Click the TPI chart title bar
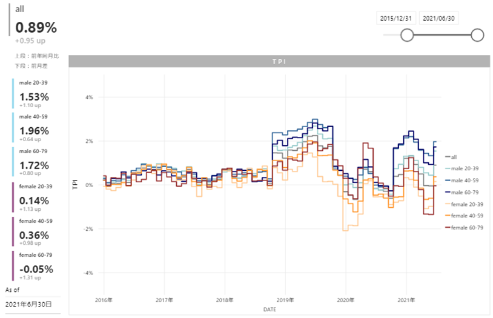493x318 pixels. coord(278,61)
